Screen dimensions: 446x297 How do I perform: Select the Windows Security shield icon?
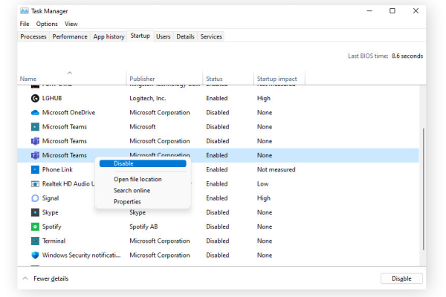tap(35, 255)
